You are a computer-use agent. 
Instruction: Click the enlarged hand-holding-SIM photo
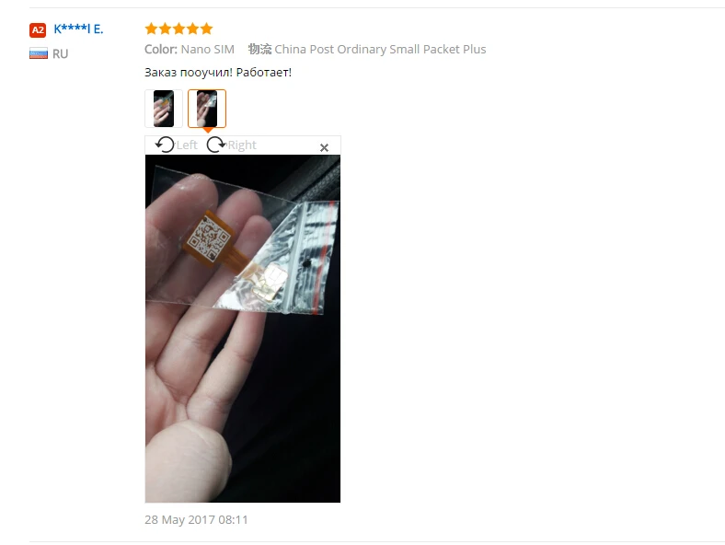tap(243, 329)
